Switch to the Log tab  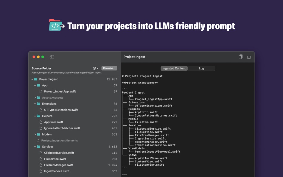pos(201,68)
